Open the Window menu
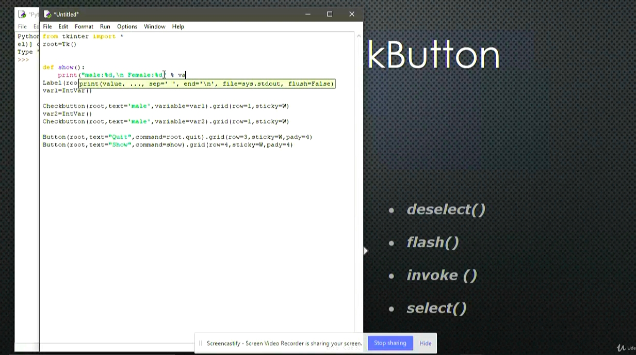Screen dimensions: 636x355 [x=155, y=26]
